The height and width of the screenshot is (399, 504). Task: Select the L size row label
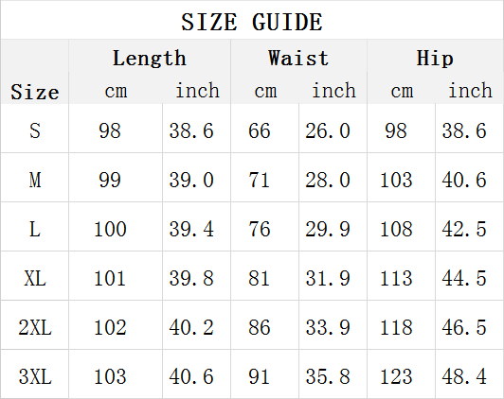tap(35, 229)
